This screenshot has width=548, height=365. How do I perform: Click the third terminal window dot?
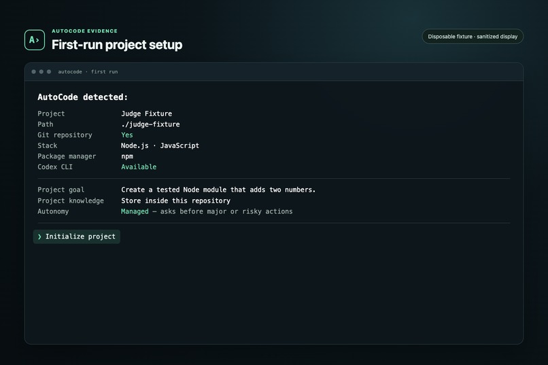pos(49,71)
